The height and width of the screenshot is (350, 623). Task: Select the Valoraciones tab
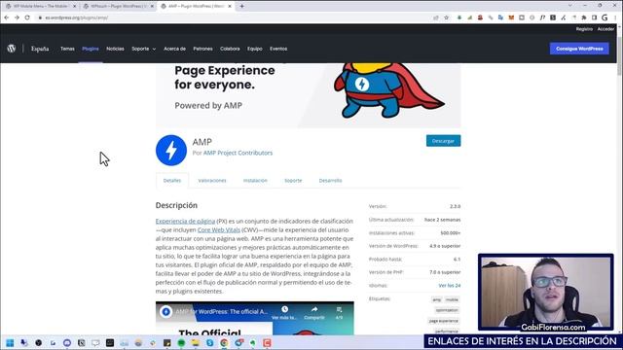(x=212, y=181)
